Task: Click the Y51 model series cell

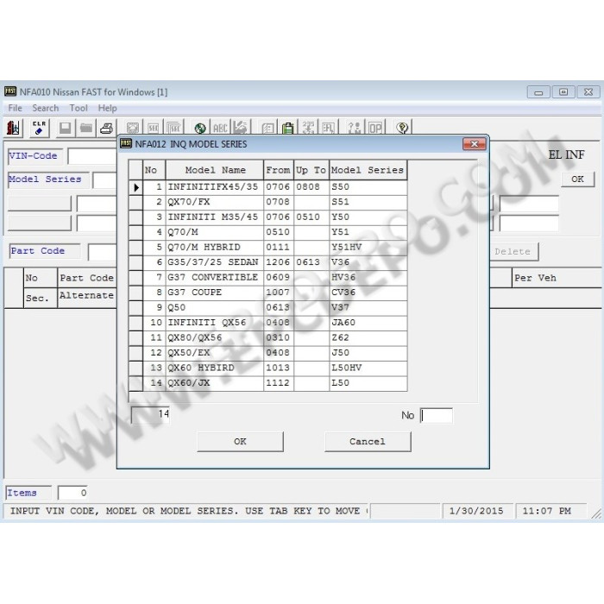Action: [x=368, y=232]
